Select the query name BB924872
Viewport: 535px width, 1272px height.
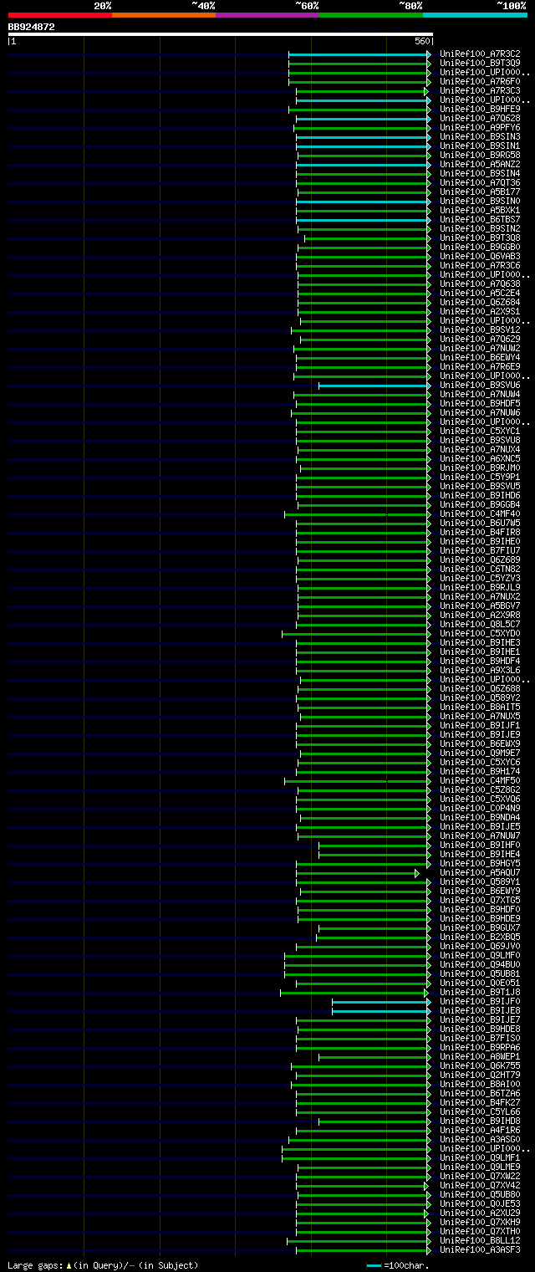coord(32,27)
